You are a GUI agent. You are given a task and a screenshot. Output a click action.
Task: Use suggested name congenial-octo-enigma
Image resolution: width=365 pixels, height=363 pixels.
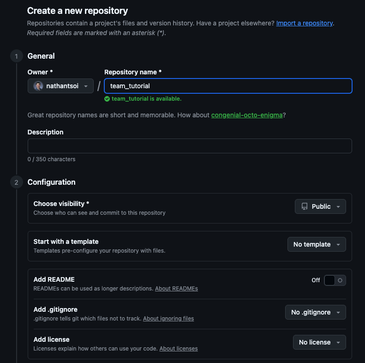247,115
